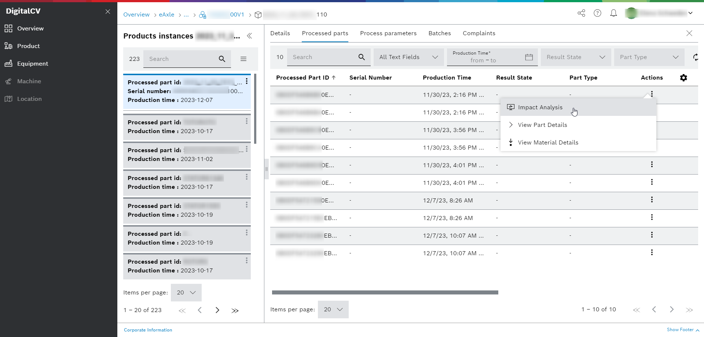The image size is (704, 337).
Task: Open the Production Time calendar picker
Action: tap(528, 57)
